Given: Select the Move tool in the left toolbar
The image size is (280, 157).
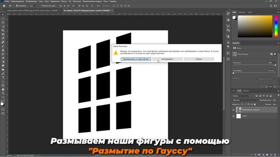Looking at the screenshot, I should click(x=3, y=14).
